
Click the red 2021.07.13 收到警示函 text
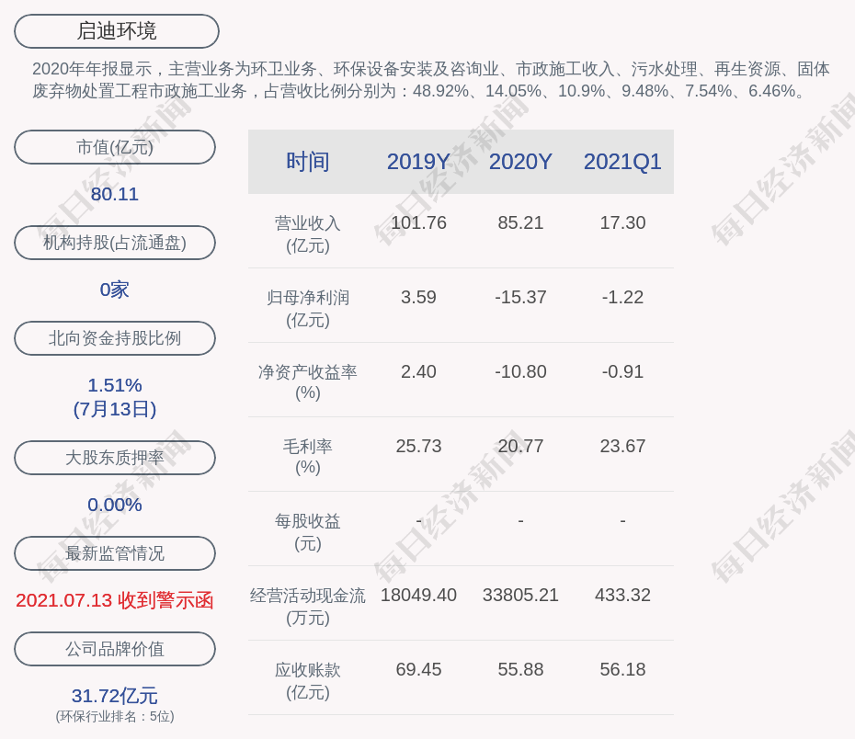pos(115,600)
